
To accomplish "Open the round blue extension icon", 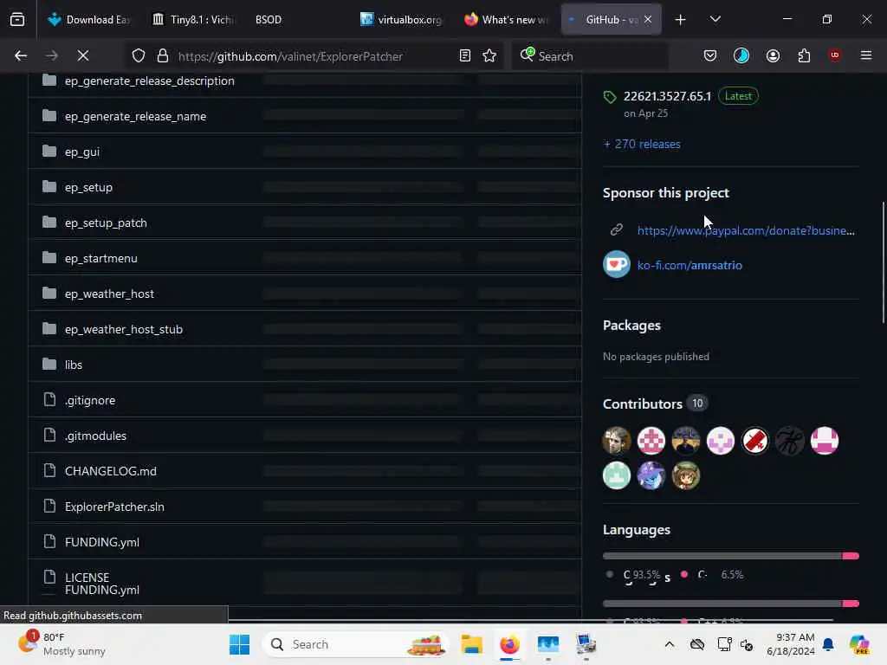I will [741, 55].
